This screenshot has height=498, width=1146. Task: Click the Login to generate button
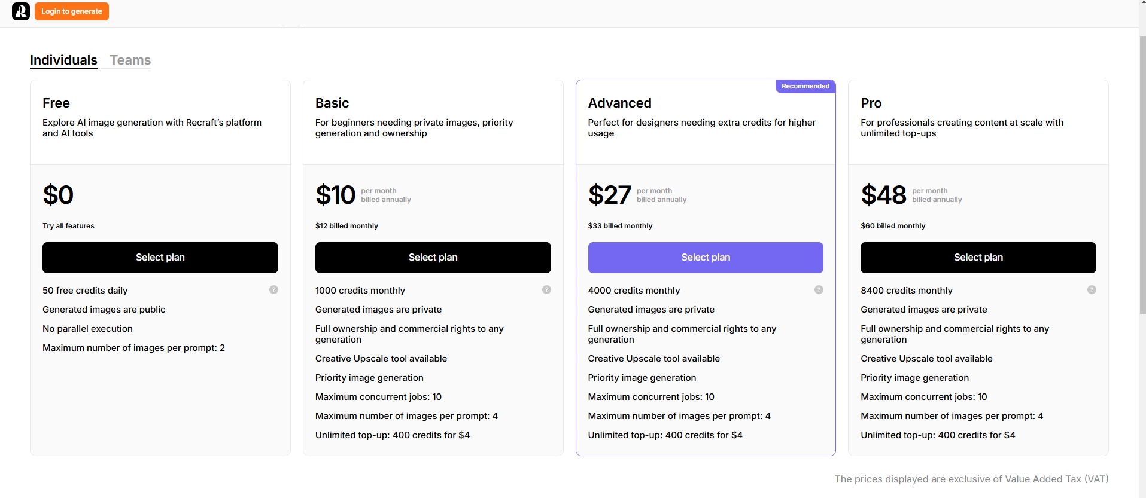coord(72,11)
